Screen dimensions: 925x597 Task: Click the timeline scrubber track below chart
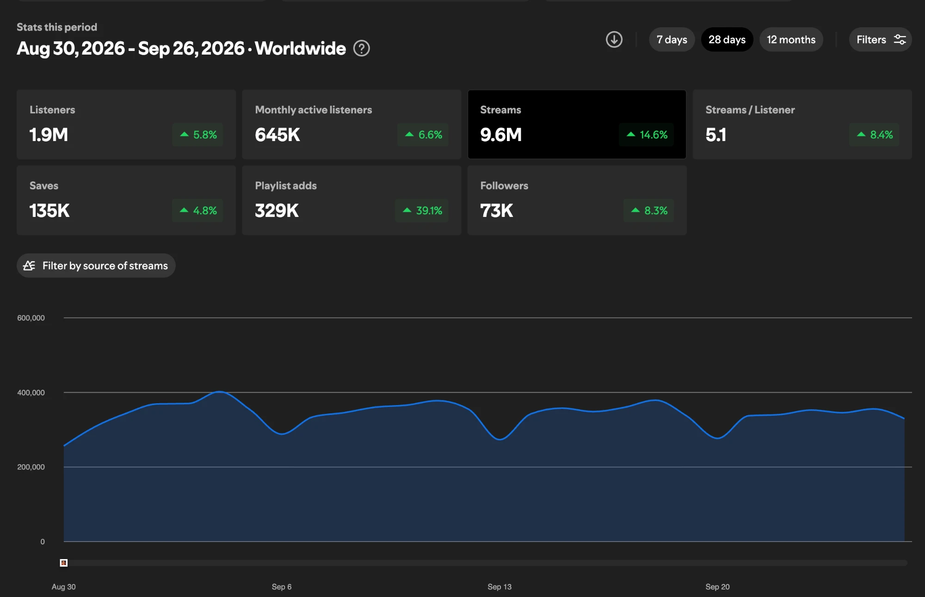tap(486, 563)
